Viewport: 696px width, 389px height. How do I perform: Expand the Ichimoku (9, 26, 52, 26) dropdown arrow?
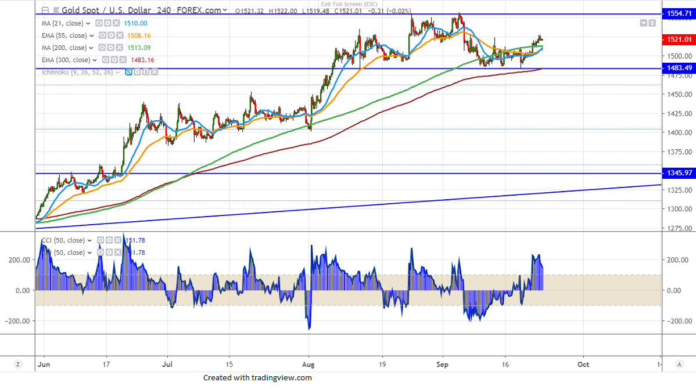[117, 73]
